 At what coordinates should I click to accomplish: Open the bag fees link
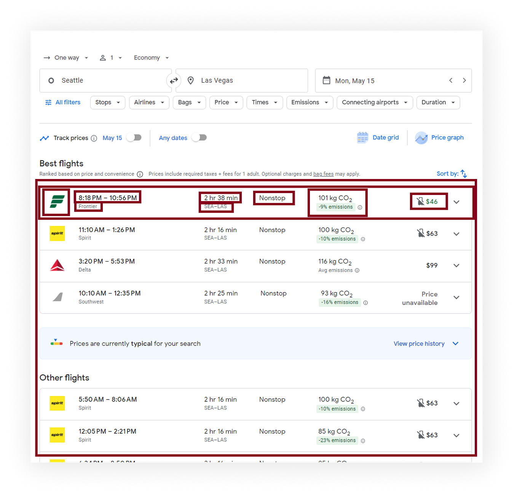323,174
